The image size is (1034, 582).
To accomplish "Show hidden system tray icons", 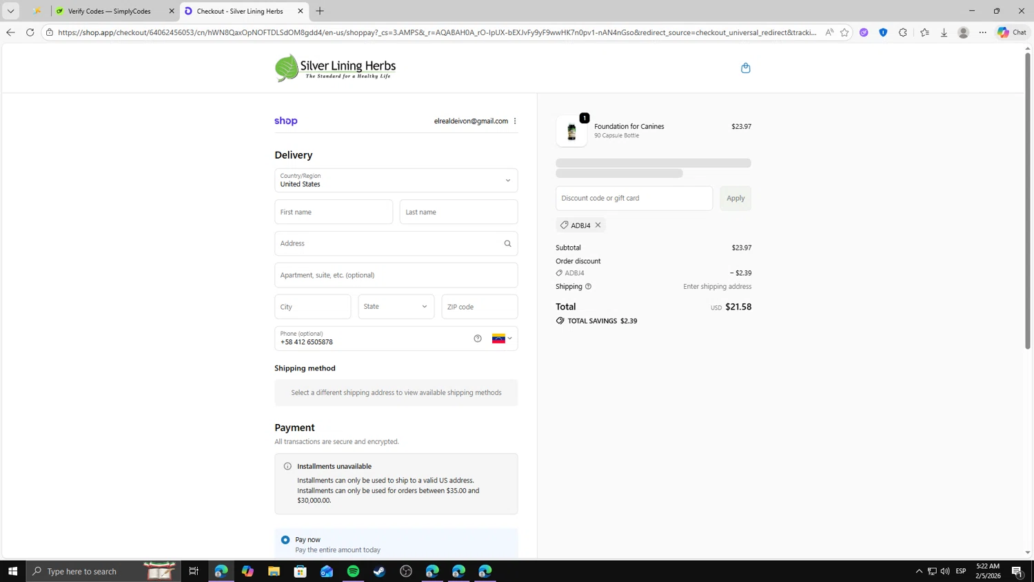I will 919,571.
